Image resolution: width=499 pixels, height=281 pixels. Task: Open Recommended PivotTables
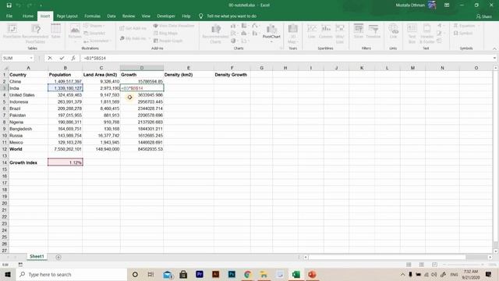[x=35, y=33]
